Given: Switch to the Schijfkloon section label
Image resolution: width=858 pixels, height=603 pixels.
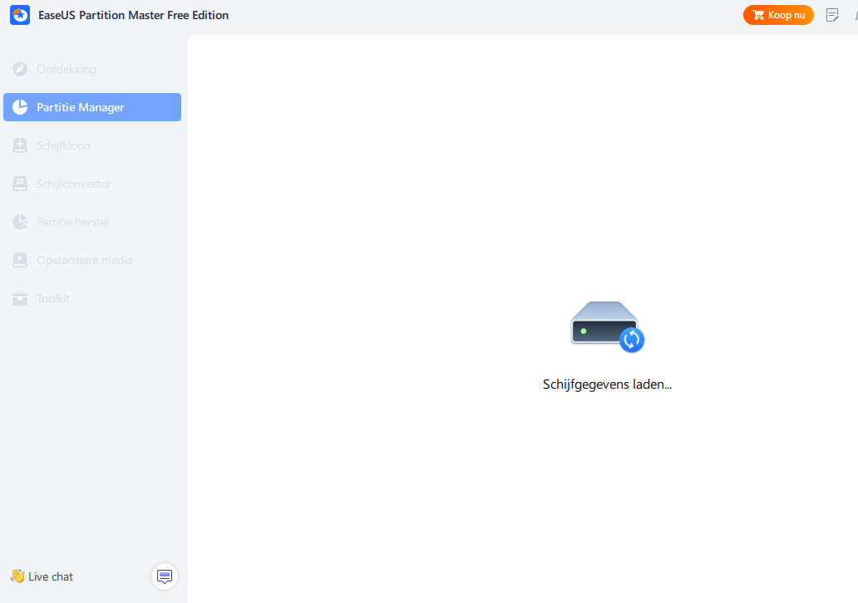Looking at the screenshot, I should (x=63, y=145).
